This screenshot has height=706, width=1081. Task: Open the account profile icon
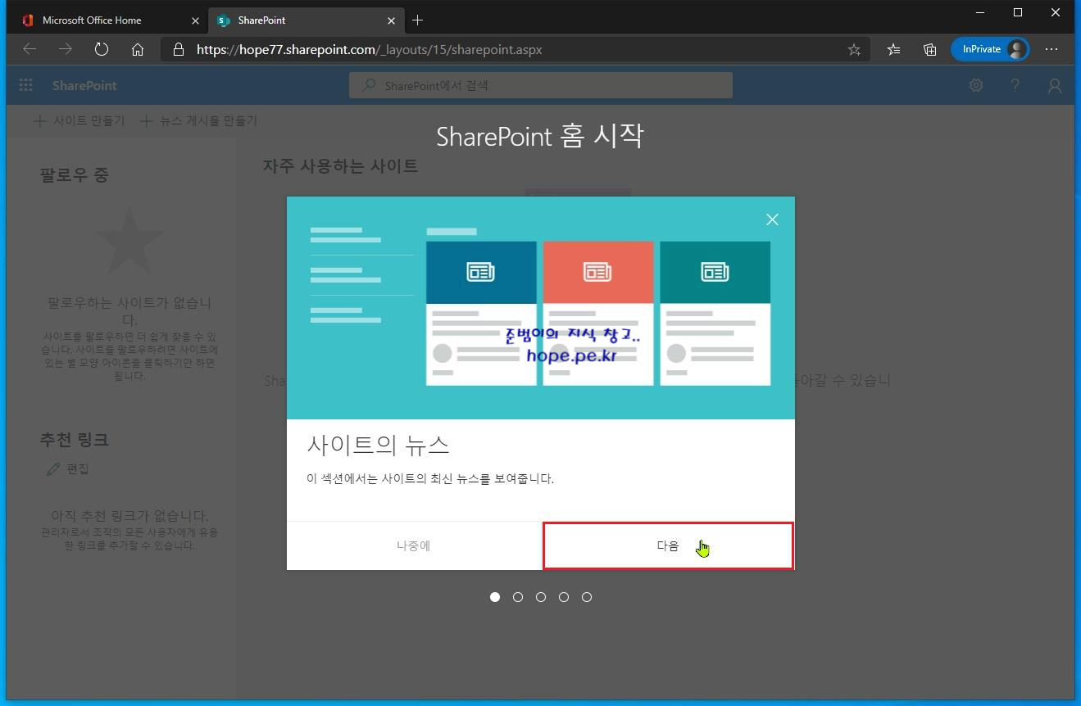tap(1055, 85)
